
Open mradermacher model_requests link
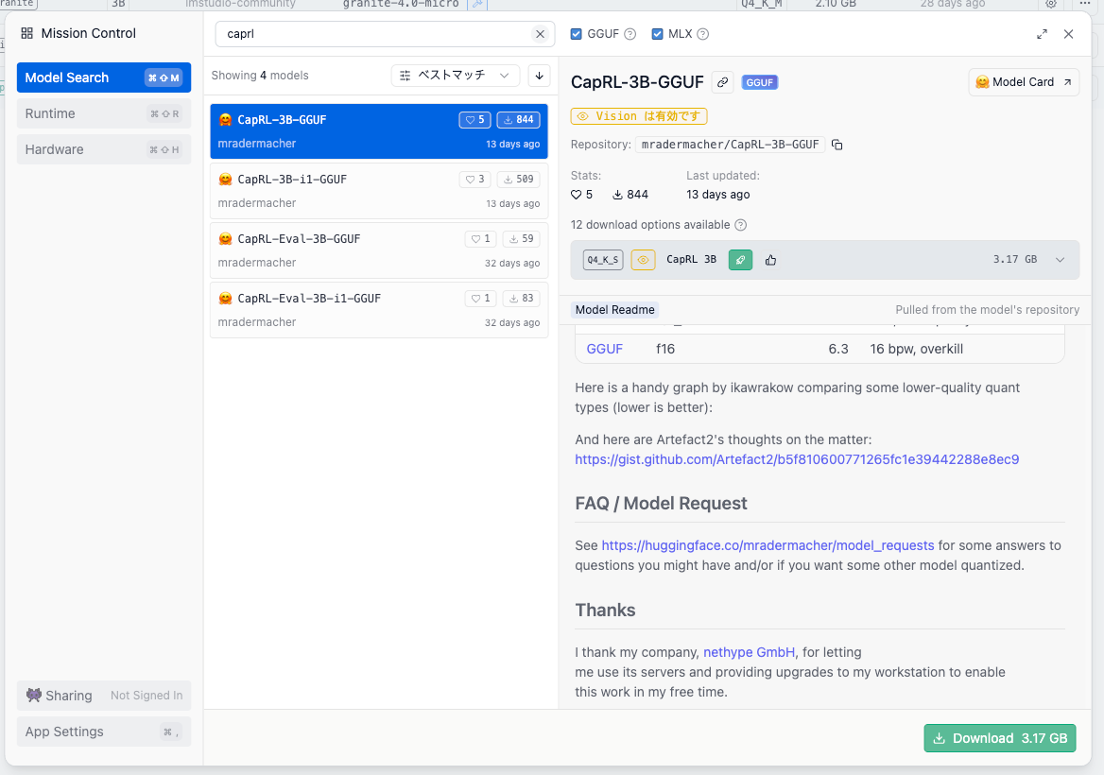tap(768, 545)
